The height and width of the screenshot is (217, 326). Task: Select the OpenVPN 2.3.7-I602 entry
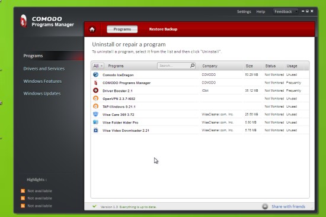pos(119,99)
